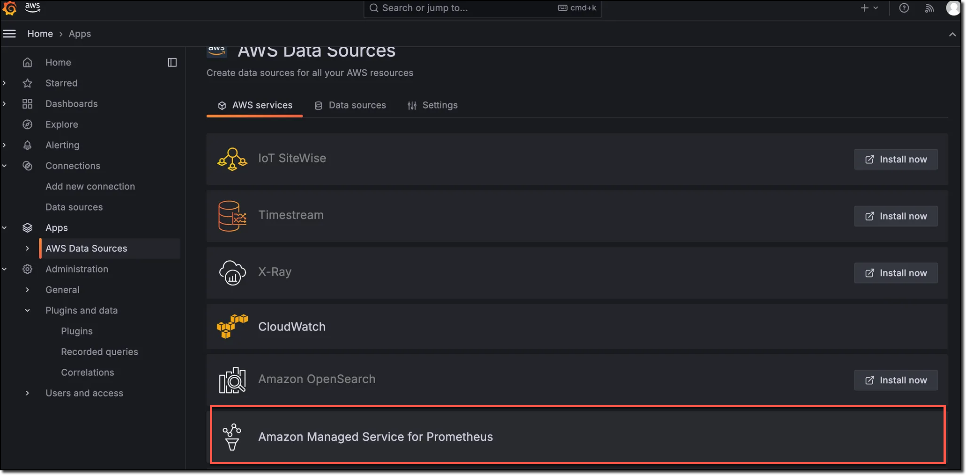
Task: Toggle the sidebar dock icon beside Home
Action: 172,62
